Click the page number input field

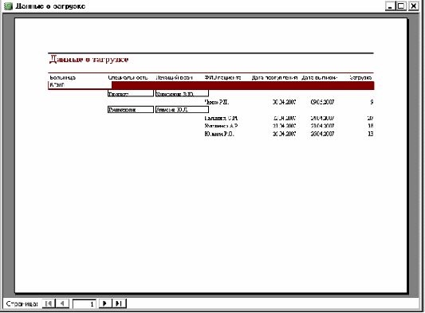click(85, 303)
